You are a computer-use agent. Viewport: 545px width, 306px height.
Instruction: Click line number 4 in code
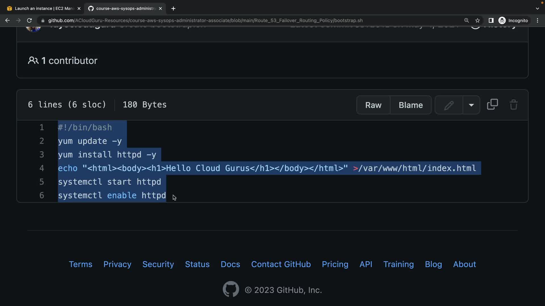42,168
